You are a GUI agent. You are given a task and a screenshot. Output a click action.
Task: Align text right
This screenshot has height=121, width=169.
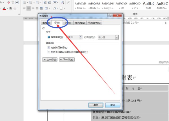(x=33, y=8)
